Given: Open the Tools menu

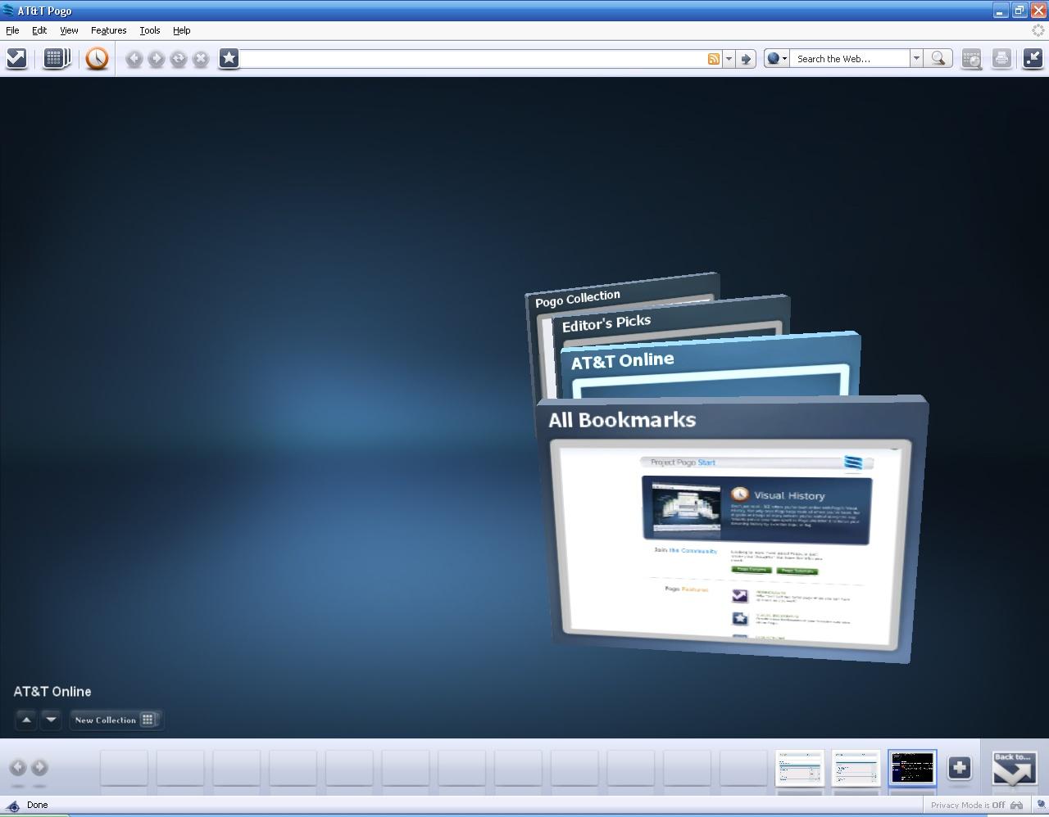Looking at the screenshot, I should pyautogui.click(x=149, y=30).
